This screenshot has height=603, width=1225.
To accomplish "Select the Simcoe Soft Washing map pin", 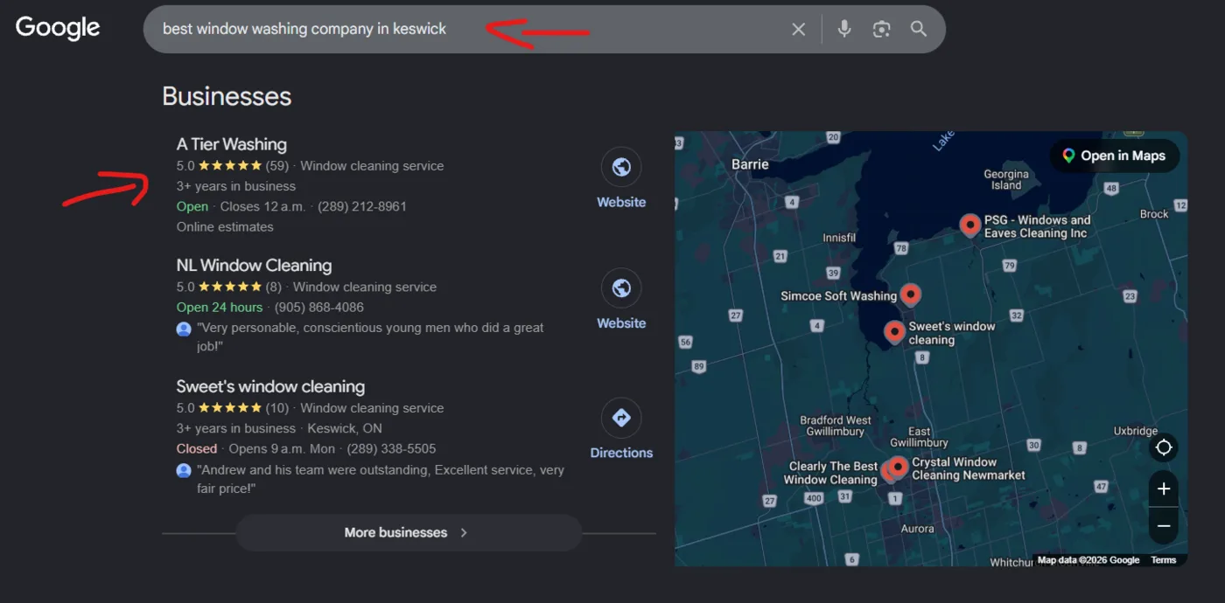I will [x=911, y=295].
